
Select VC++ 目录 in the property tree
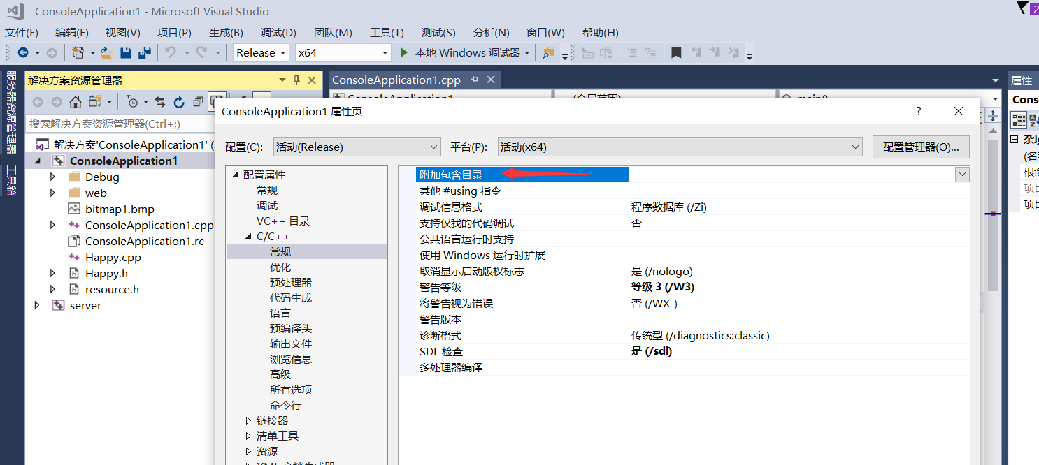coord(283,221)
